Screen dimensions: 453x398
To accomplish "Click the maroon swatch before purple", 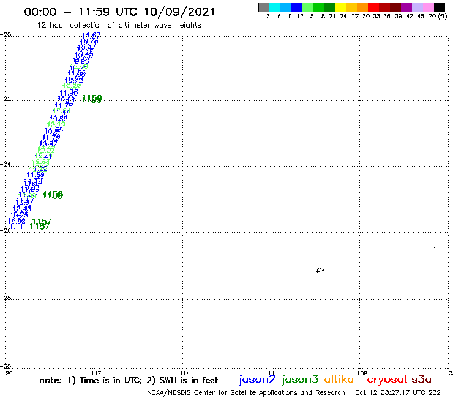I will point(395,7).
